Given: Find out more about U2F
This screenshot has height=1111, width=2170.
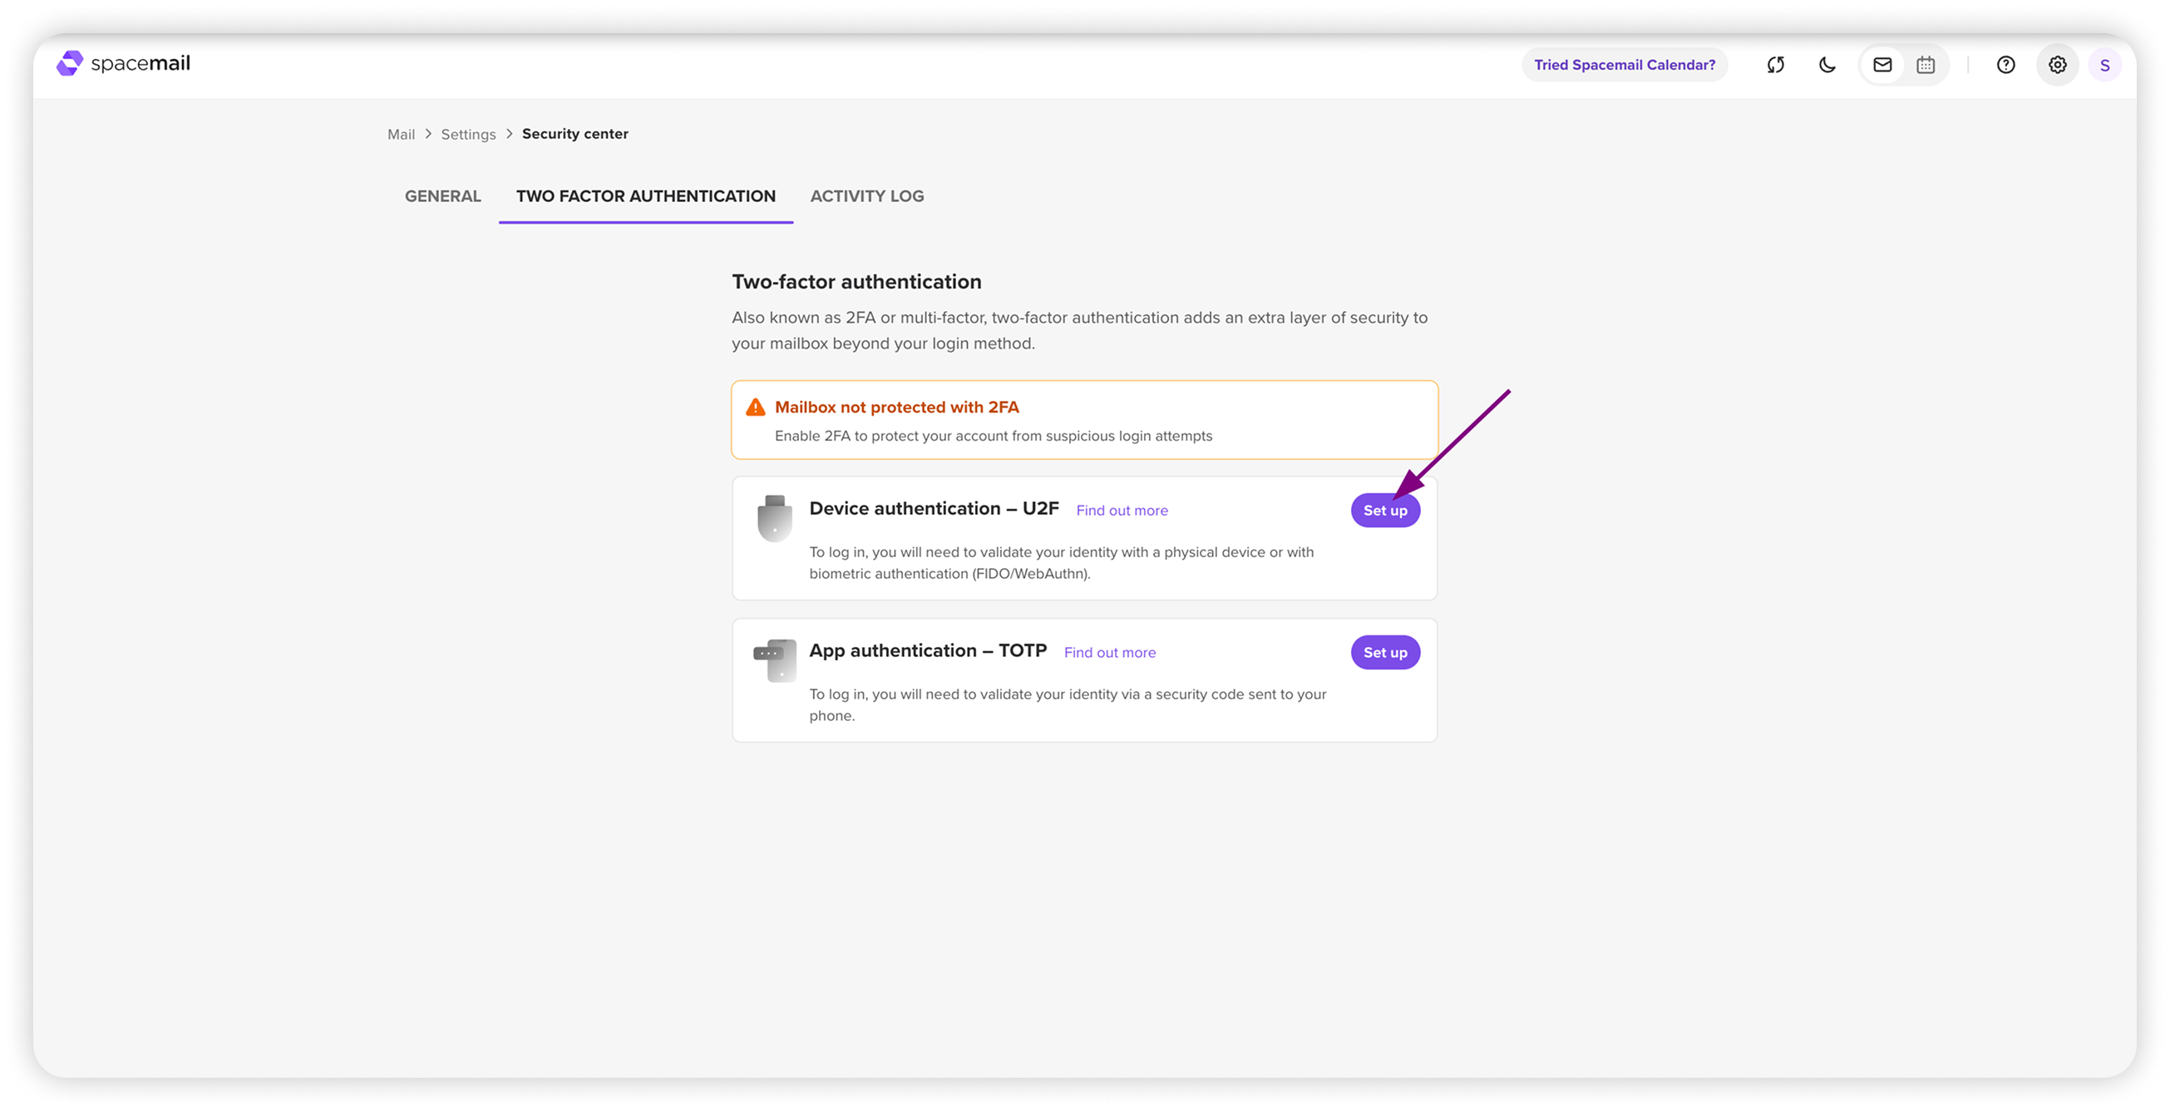Looking at the screenshot, I should tap(1122, 511).
